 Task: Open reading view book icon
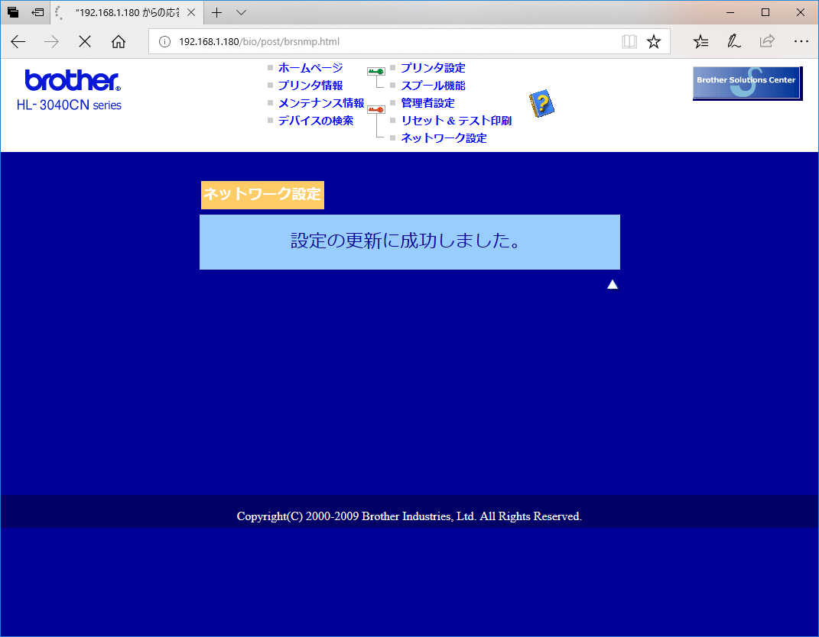click(x=629, y=42)
